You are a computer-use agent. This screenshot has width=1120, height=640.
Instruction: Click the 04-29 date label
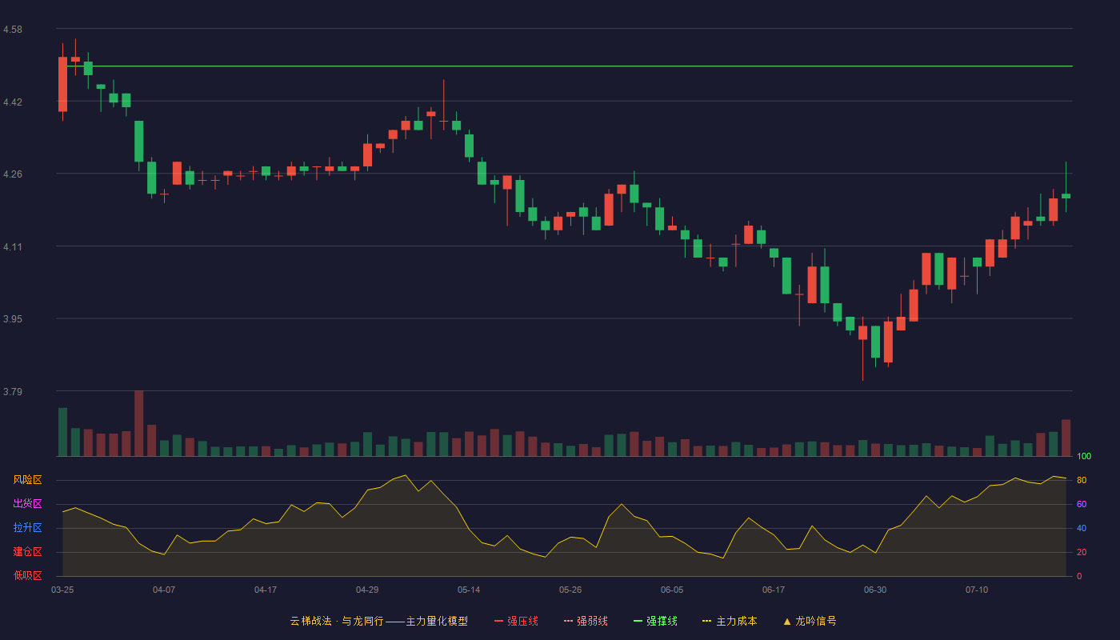pyautogui.click(x=367, y=590)
